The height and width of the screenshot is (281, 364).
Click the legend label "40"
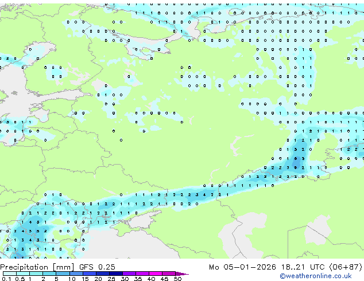(x=151, y=279)
